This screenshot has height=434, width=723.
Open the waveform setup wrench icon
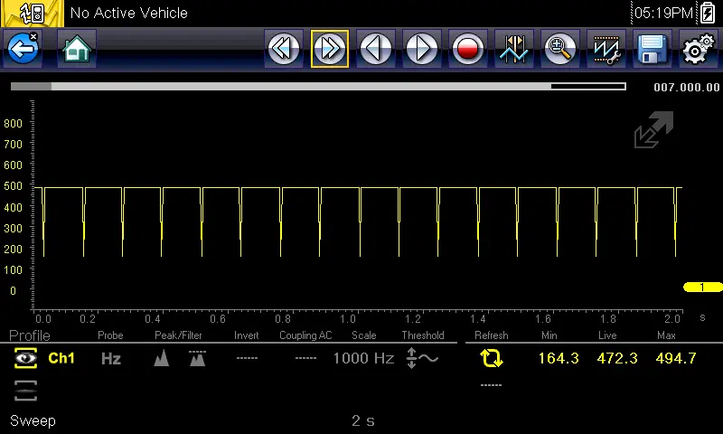(606, 49)
